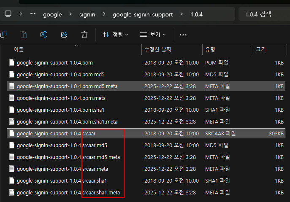Select file google-signin-support-1.0.4.srcaar.meta

pos(146,169)
